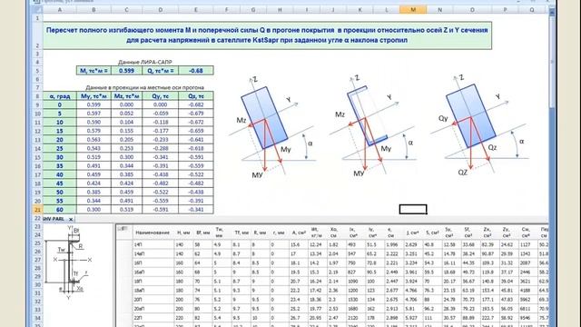Select profile row 20аП name cell

pos(153,309)
